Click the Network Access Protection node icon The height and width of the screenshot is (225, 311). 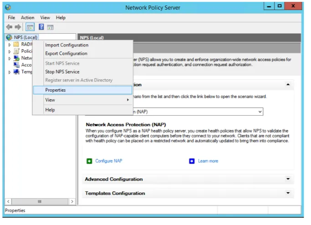click(x=16, y=58)
